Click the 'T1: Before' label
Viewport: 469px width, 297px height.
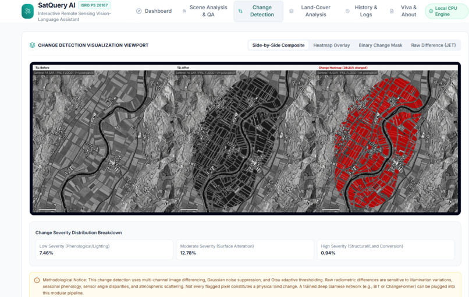point(42,68)
